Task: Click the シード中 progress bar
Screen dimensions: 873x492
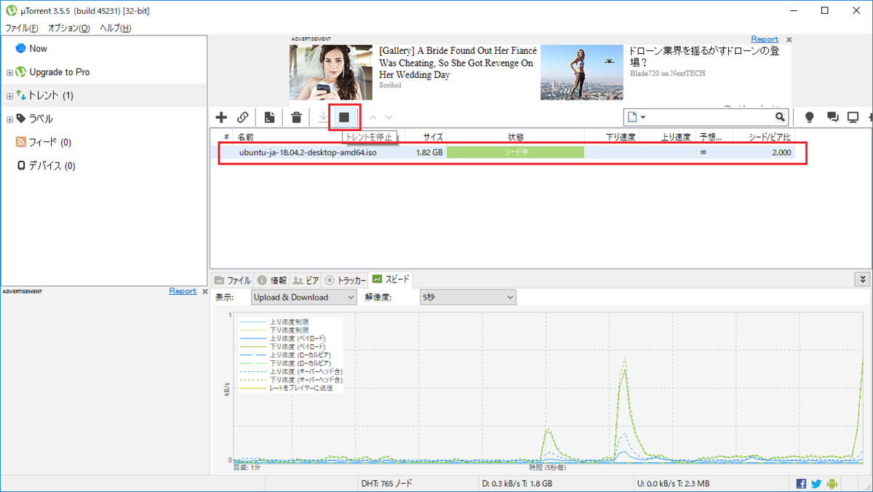Action: (x=515, y=152)
